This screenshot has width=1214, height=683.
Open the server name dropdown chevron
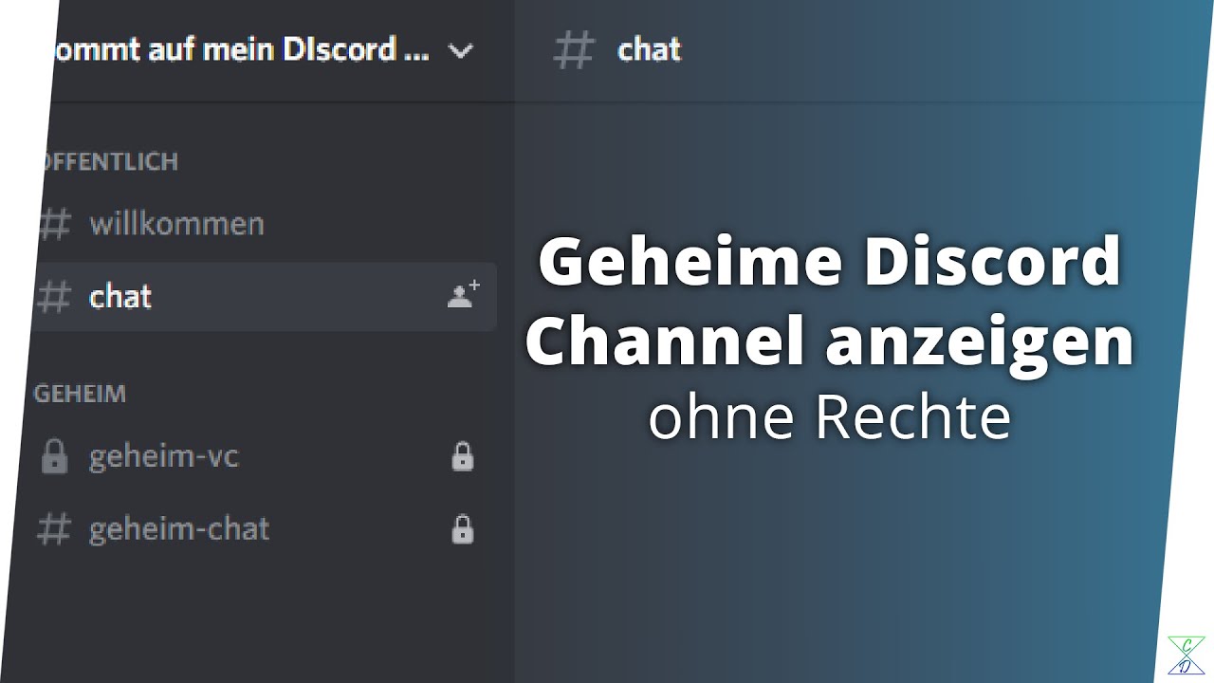click(461, 51)
